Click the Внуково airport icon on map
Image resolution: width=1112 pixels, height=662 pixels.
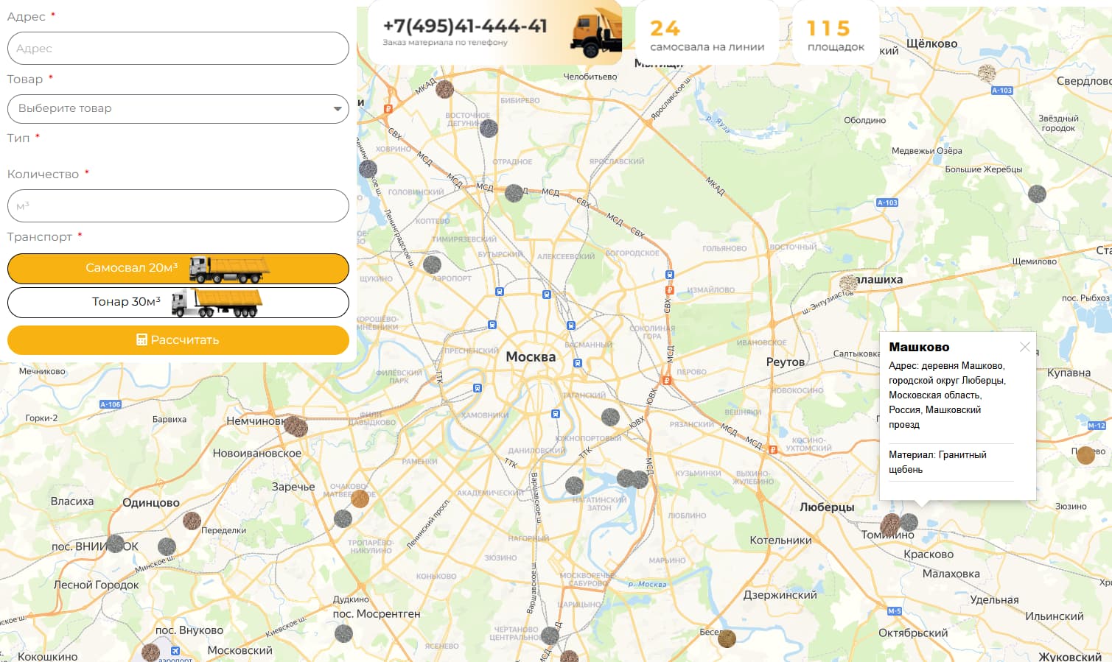click(x=175, y=651)
